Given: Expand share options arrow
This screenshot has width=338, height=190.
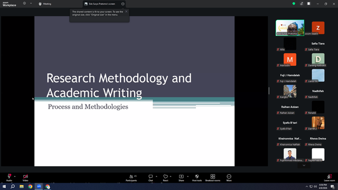Looking at the screenshot, I should [188, 176].
